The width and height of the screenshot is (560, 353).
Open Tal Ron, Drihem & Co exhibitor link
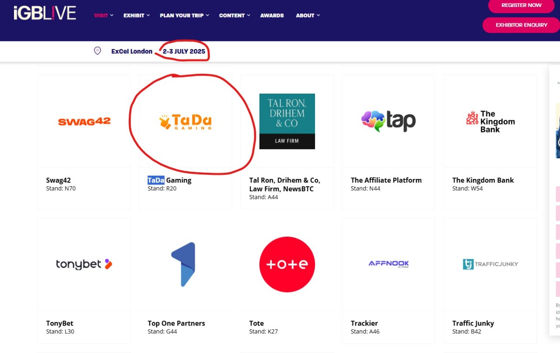tap(285, 185)
